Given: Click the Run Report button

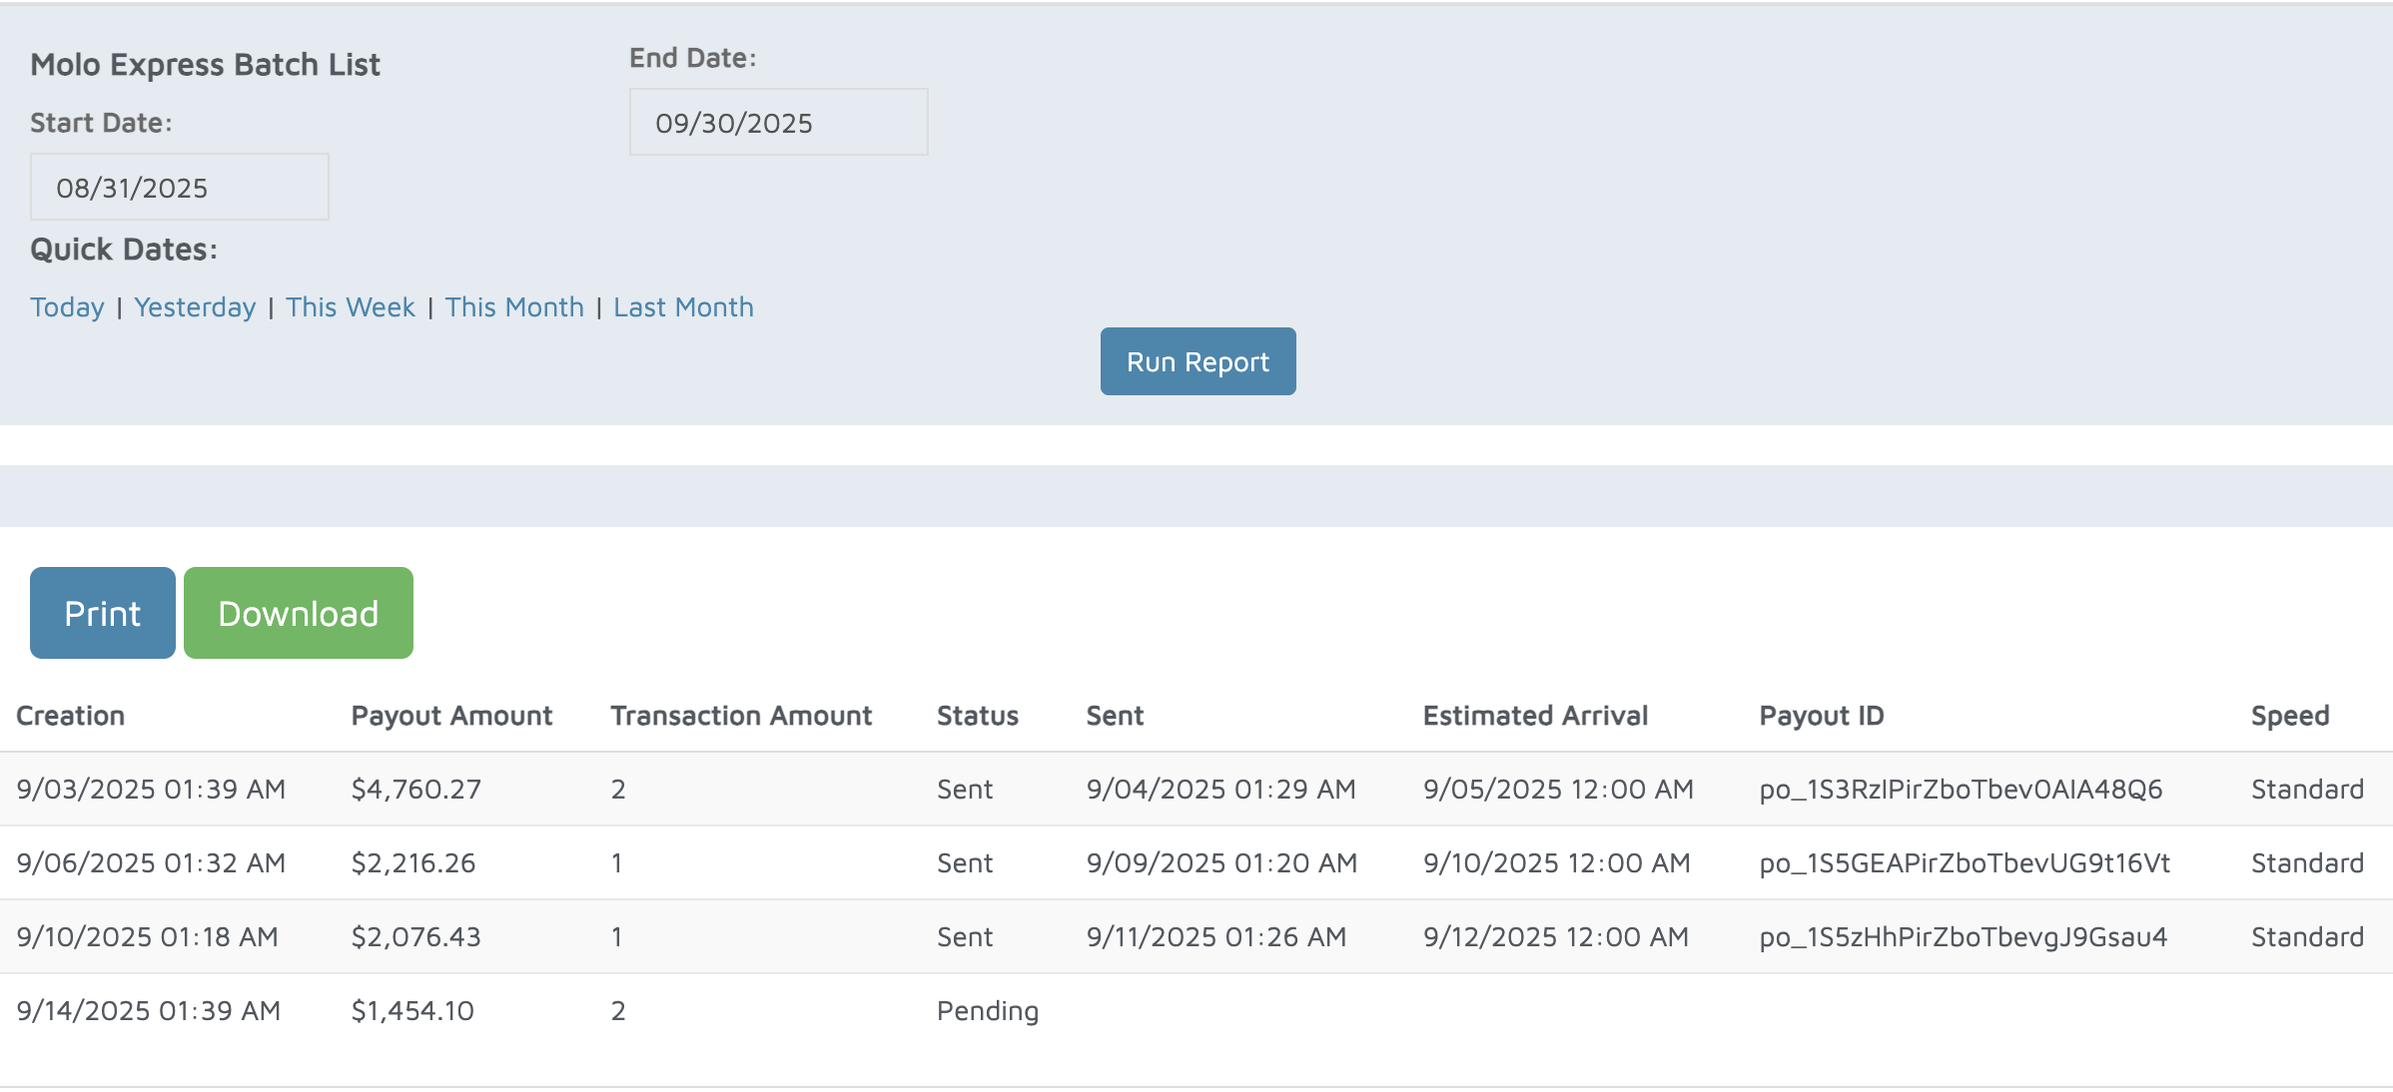Looking at the screenshot, I should (1197, 361).
